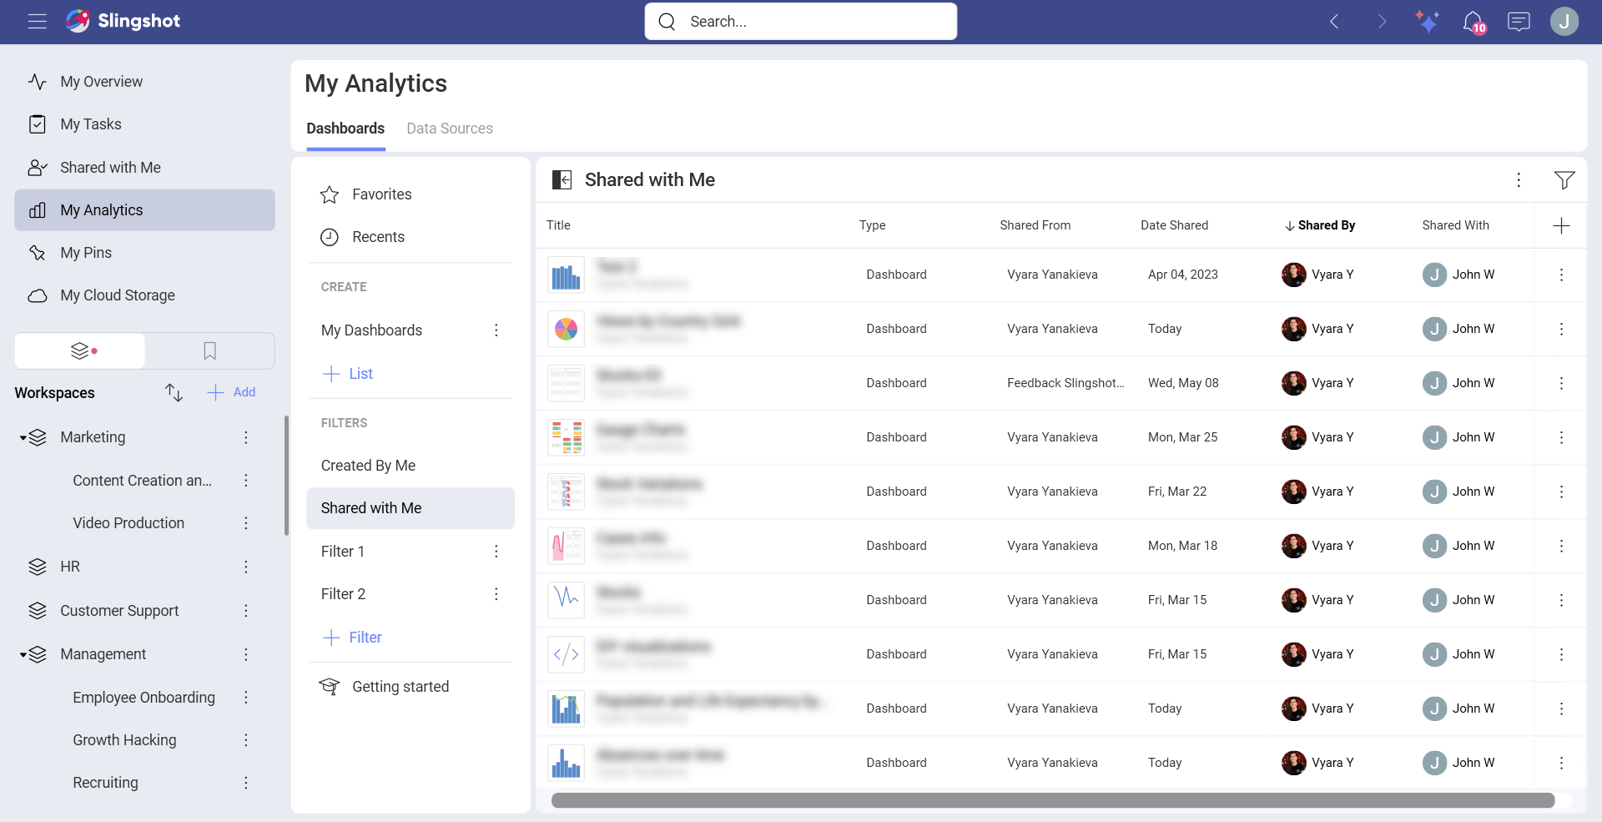Viewport: 1602px width, 822px height.
Task: Open row options for Mon, Mar 18 dashboard
Action: click(1561, 547)
